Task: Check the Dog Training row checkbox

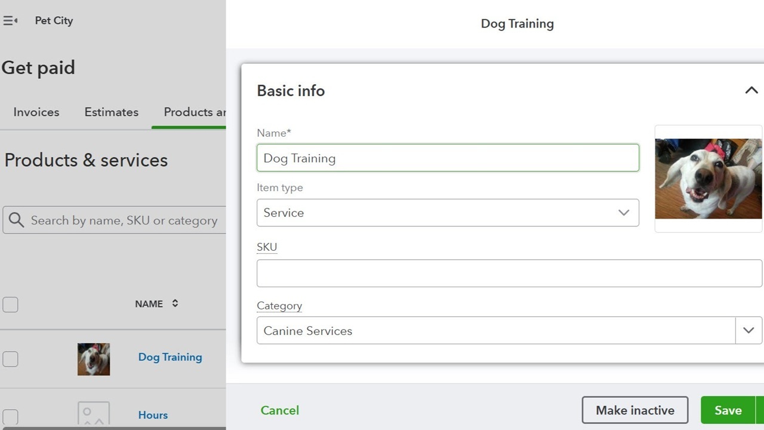Action: click(10, 359)
